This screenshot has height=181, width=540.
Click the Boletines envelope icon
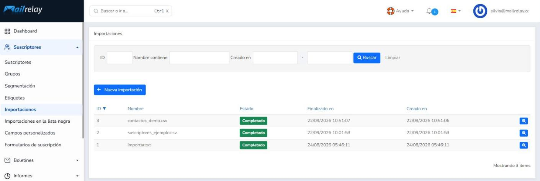pos(7,160)
